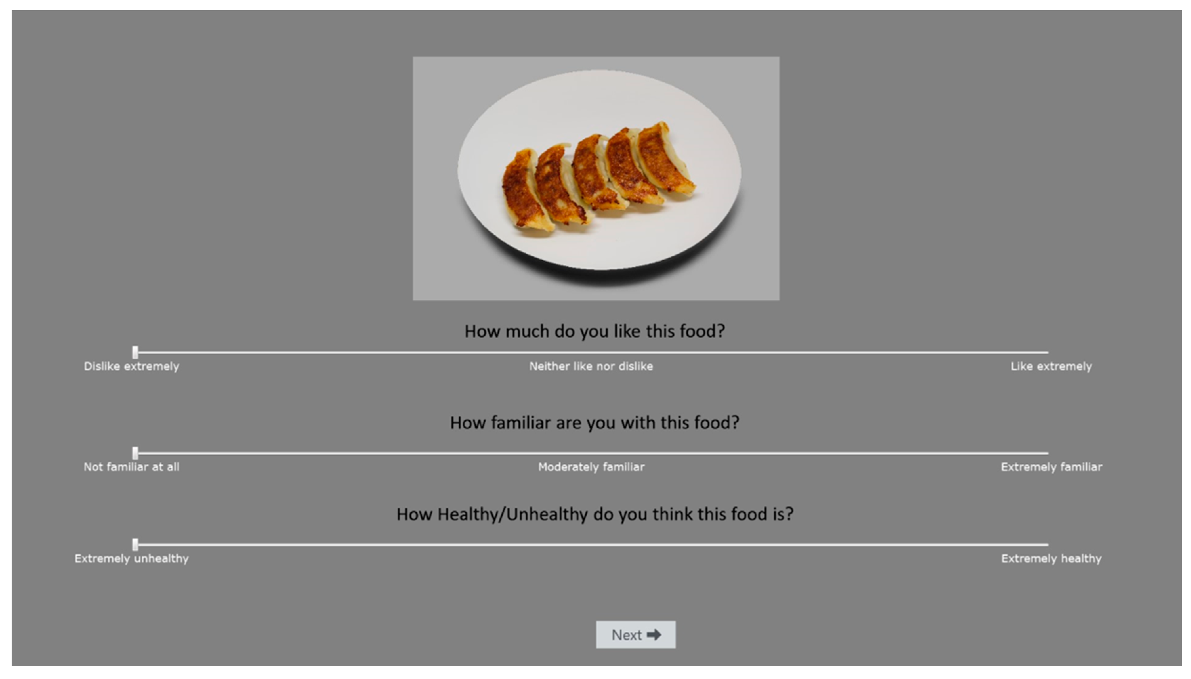
Task: Click the 'How familiar are you' question text
Action: [594, 422]
